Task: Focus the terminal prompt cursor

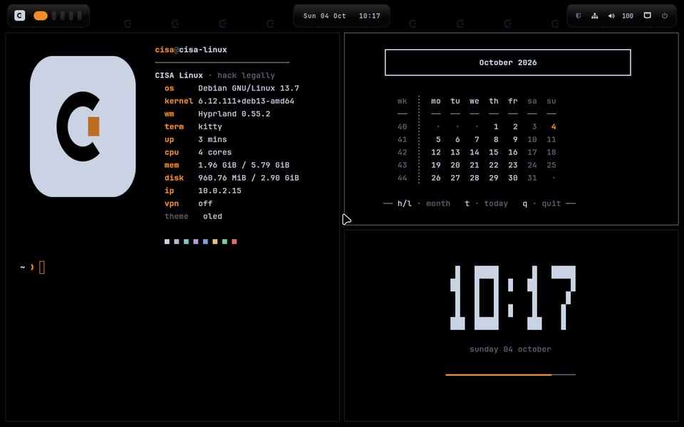Action: [42, 267]
